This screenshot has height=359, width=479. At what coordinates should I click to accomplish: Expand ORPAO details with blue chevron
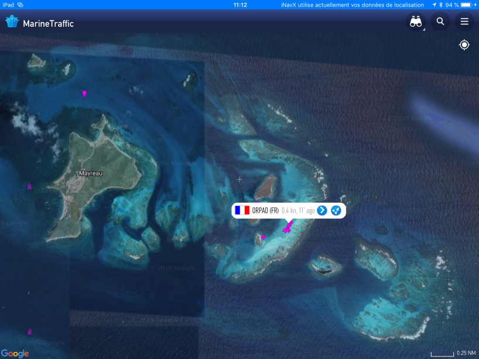click(x=322, y=210)
